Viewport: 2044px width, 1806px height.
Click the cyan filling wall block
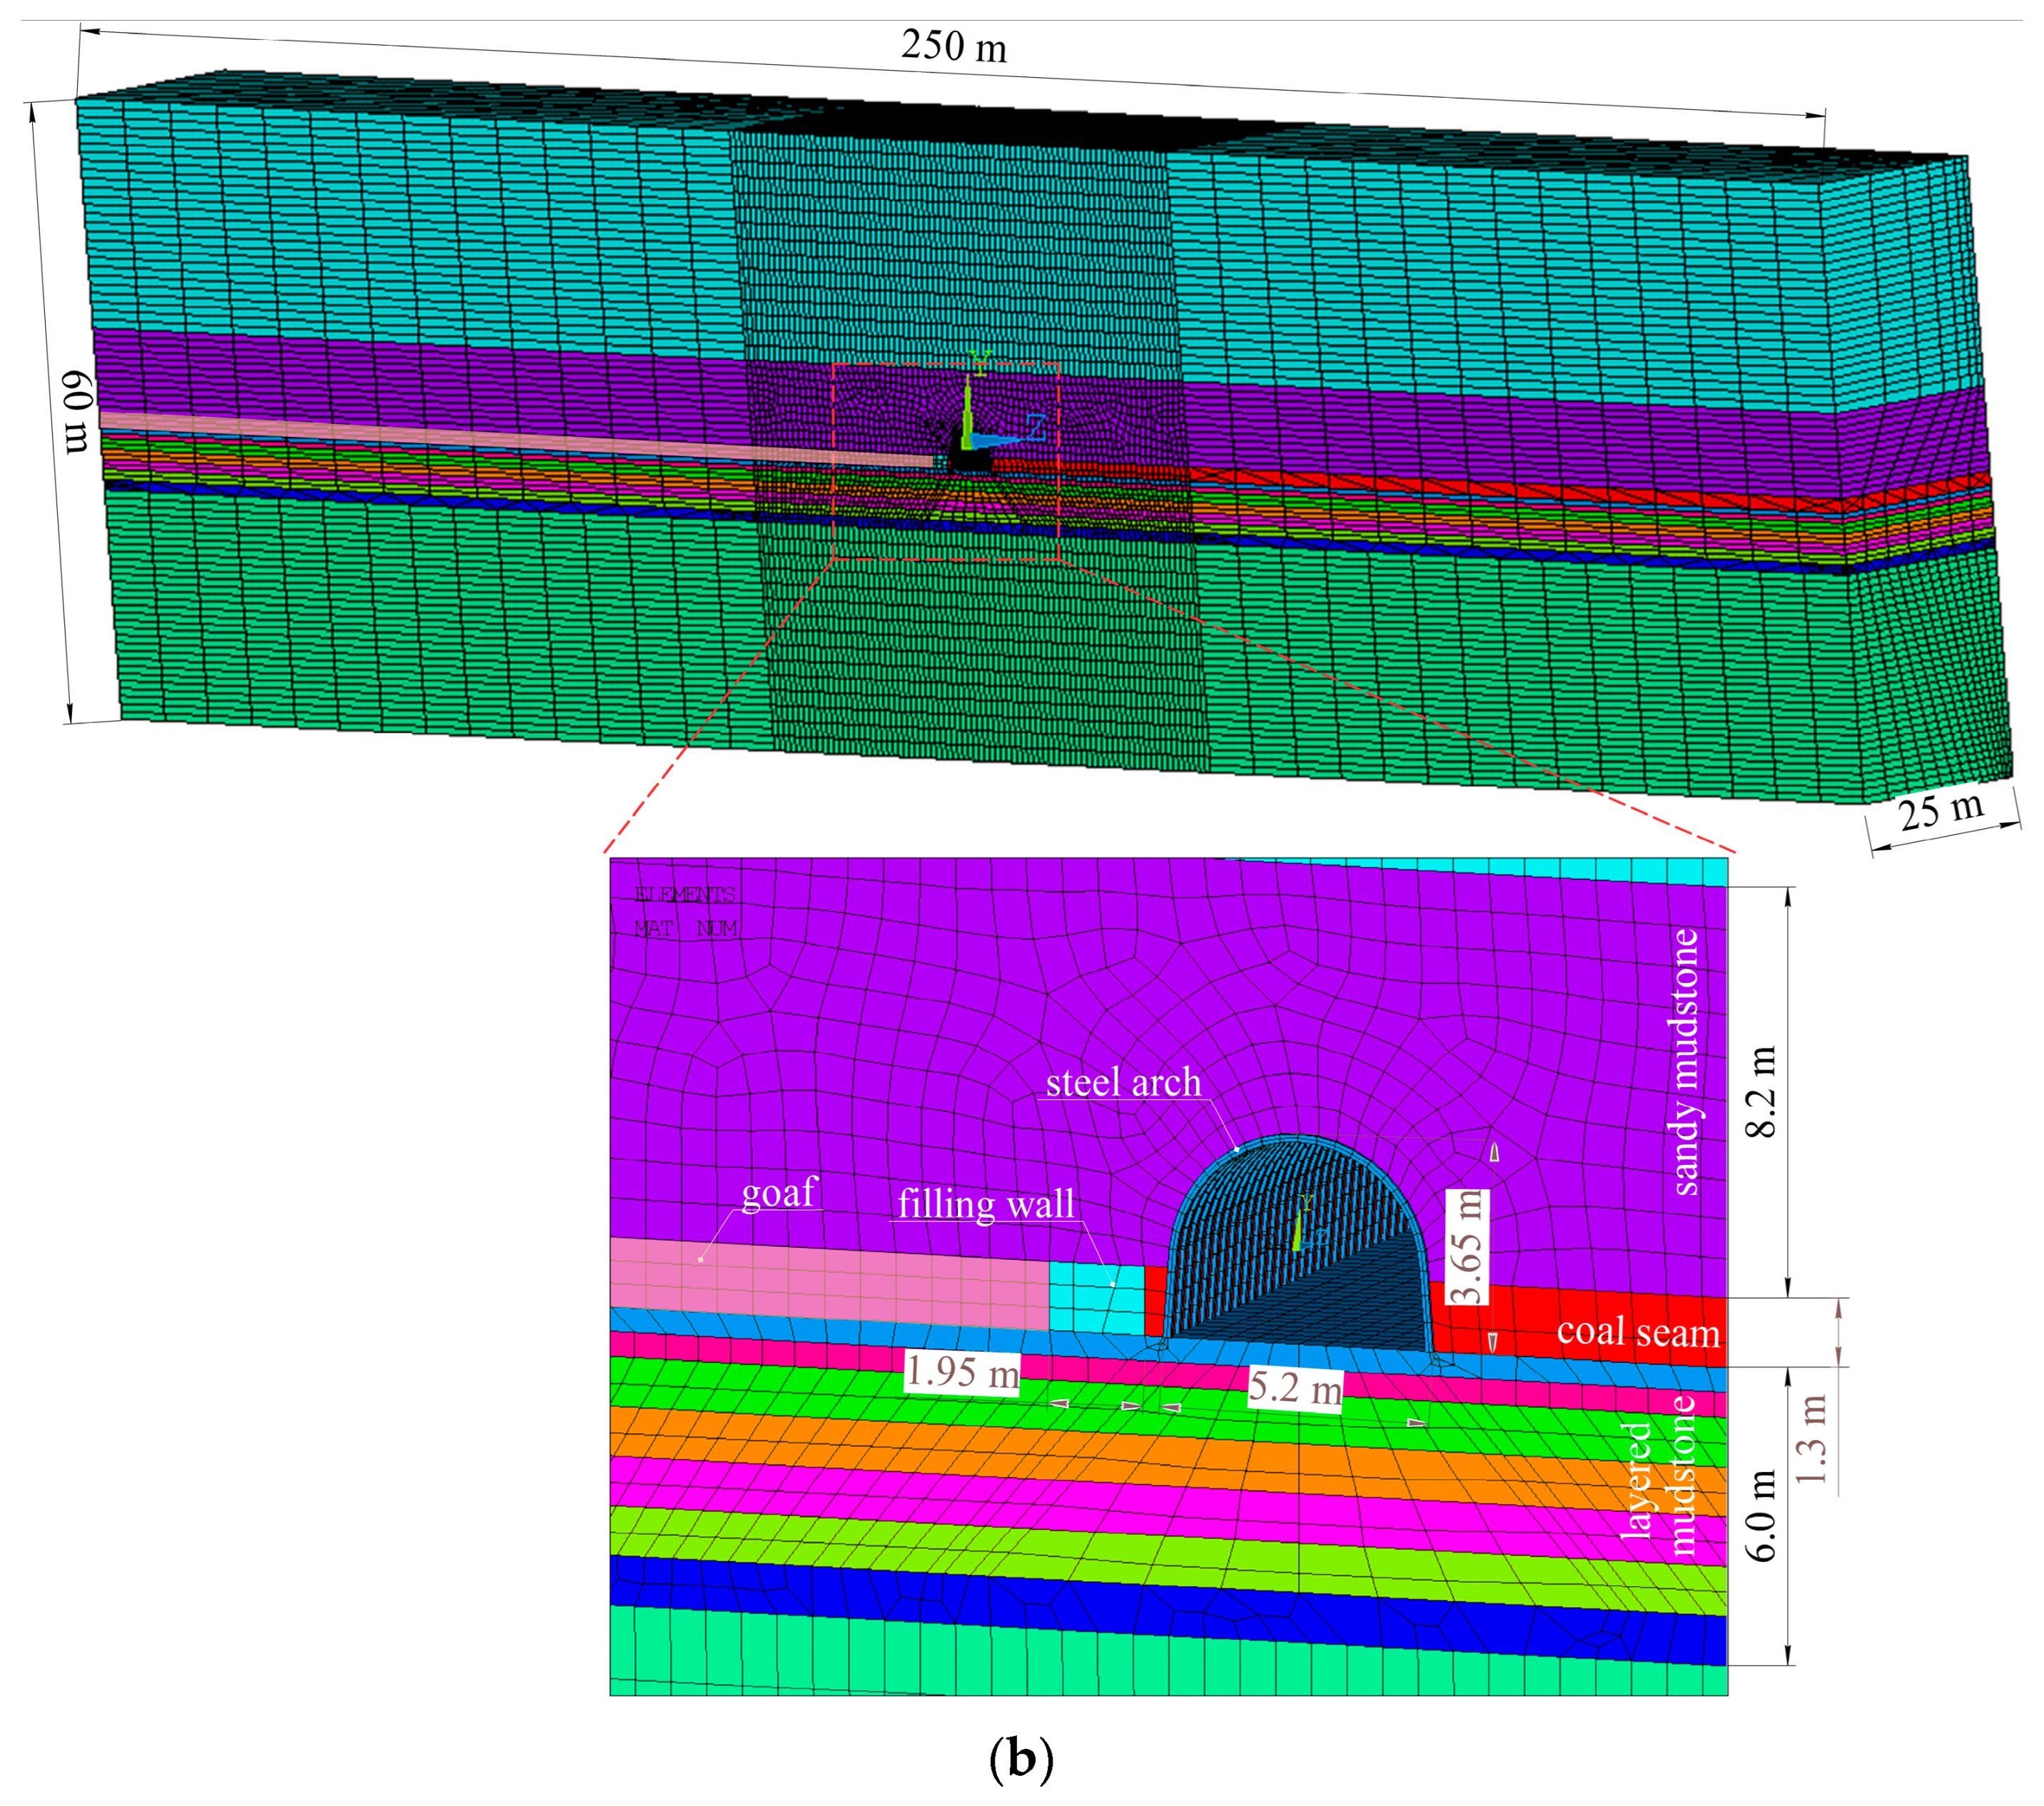pyautogui.click(x=1096, y=1298)
